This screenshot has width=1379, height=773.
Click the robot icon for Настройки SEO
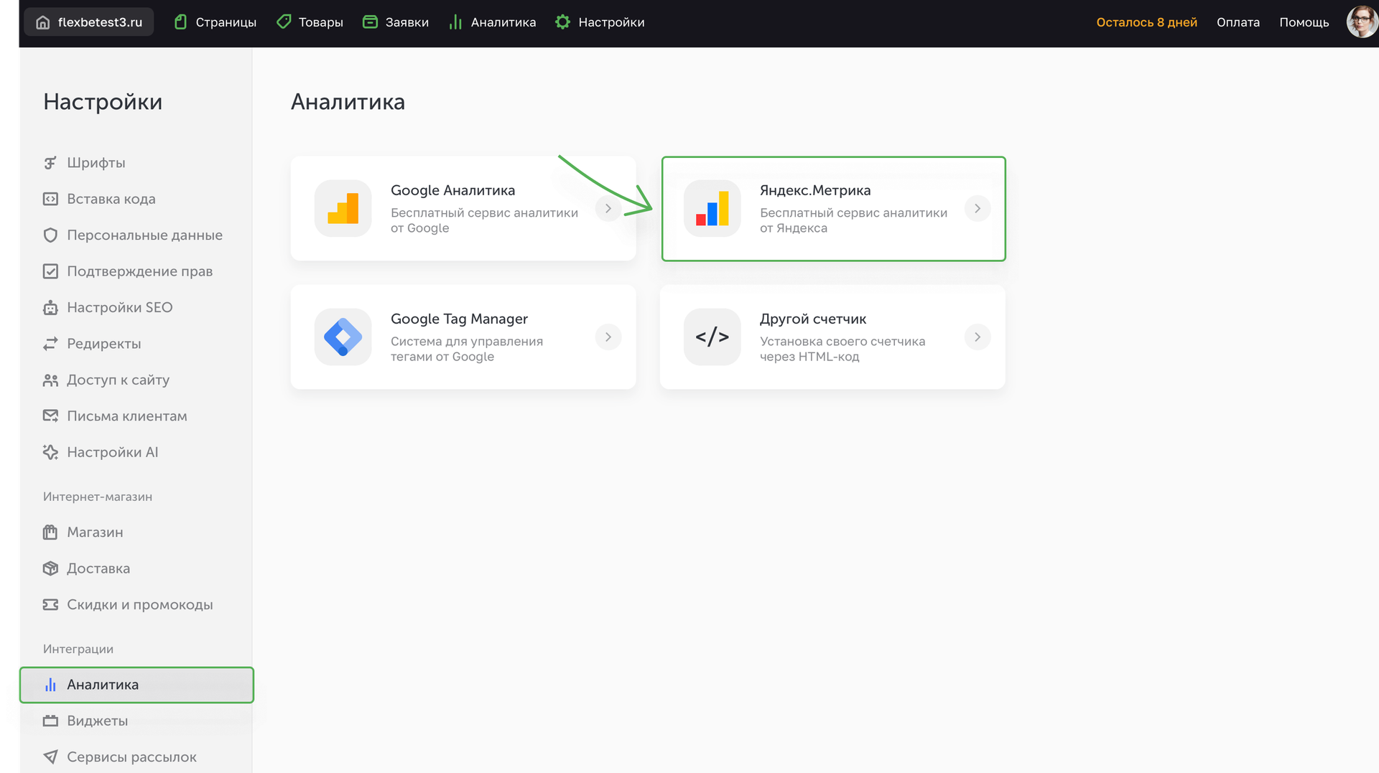point(50,308)
